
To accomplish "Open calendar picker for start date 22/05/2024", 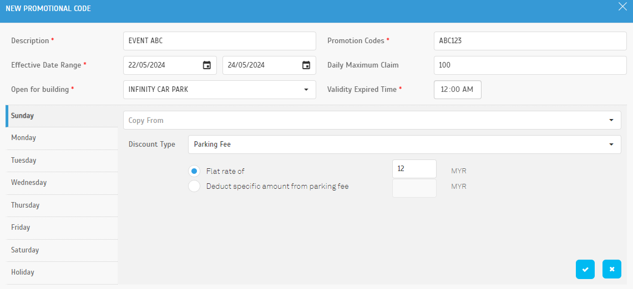I will click(207, 65).
